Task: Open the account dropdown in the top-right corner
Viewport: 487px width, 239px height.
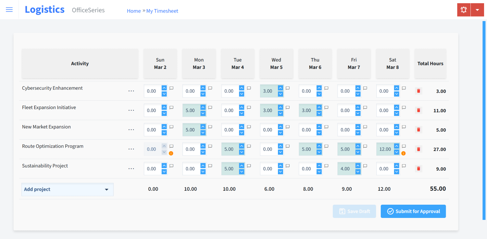Action: click(x=477, y=9)
